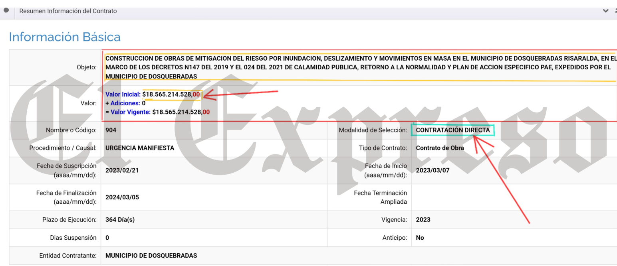Viewport: 617px width, 266px height.
Task: Click the Adiciones value line
Action: (125, 103)
